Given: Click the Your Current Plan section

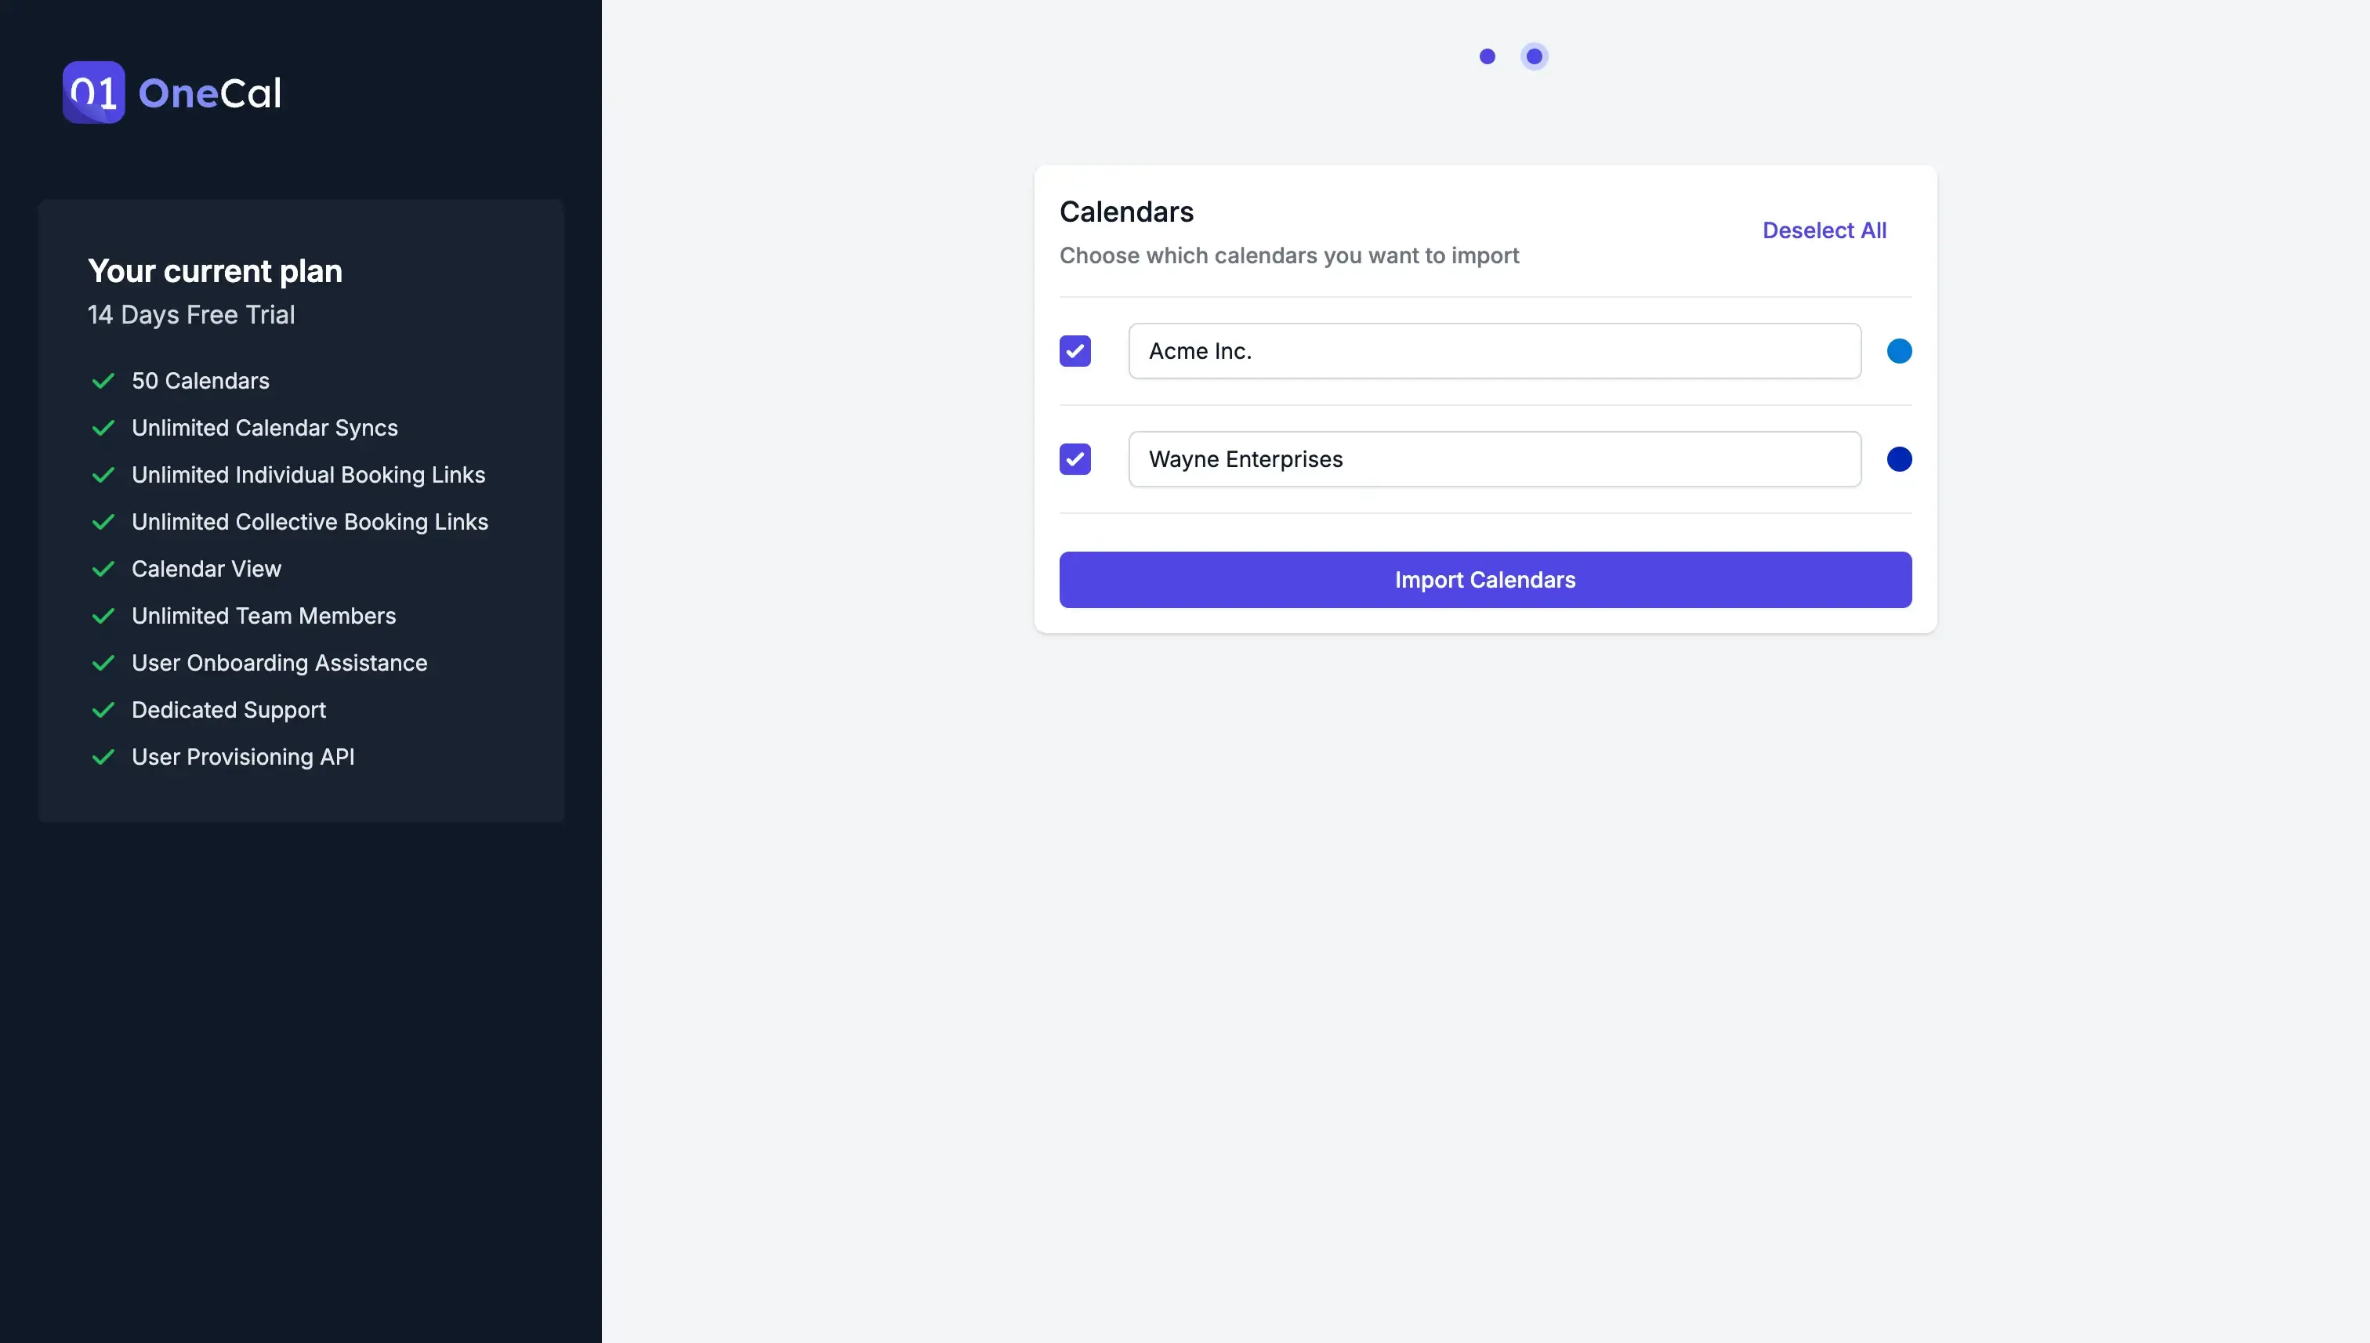Looking at the screenshot, I should coord(299,511).
